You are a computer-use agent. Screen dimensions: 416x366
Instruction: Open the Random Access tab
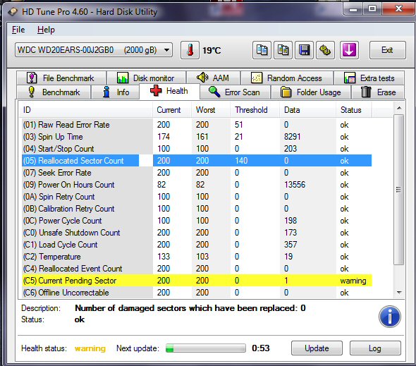287,78
